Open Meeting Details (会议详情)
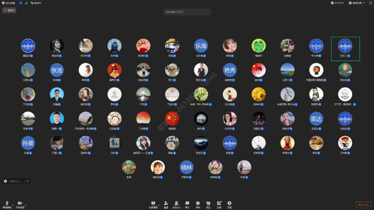Image resolution: width=374 pixels, height=210 pixels. point(9,3)
